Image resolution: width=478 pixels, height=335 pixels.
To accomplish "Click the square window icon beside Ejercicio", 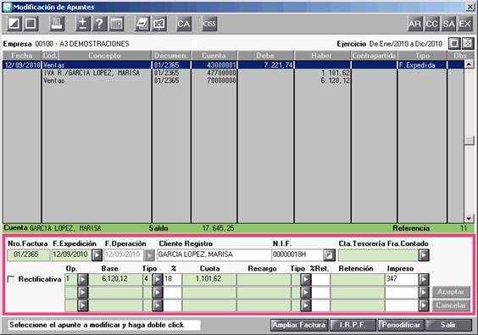I will point(454,43).
